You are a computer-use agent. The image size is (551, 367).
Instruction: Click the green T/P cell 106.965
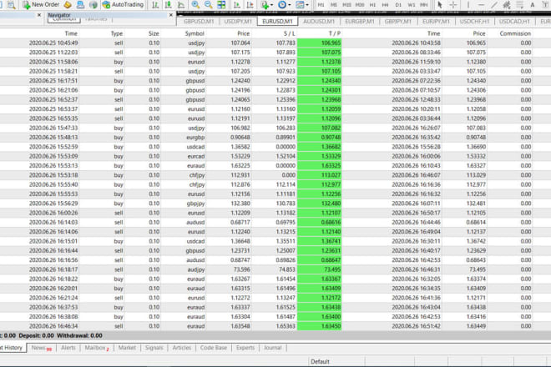pos(319,43)
